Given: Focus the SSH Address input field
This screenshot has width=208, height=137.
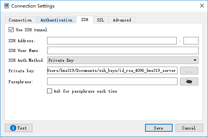Looking at the screenshot, I should pyautogui.click(x=112, y=41).
